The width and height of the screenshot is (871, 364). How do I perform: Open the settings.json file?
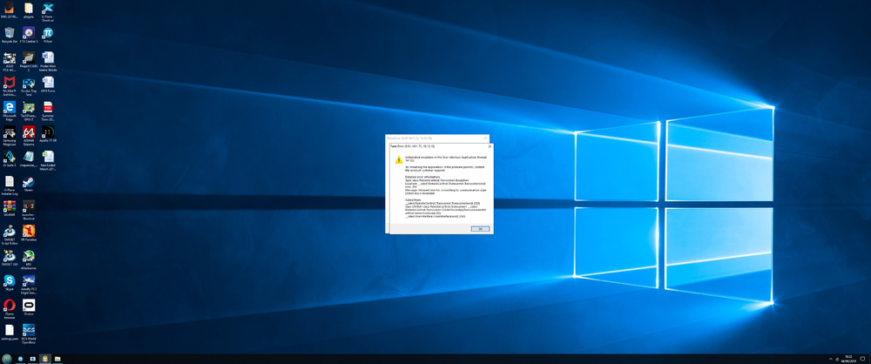point(10,330)
